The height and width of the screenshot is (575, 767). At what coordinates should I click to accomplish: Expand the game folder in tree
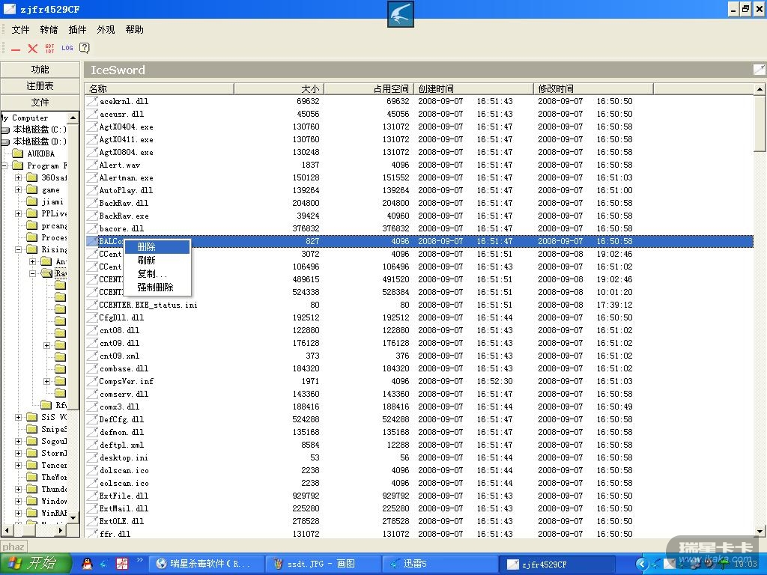pyautogui.click(x=19, y=190)
